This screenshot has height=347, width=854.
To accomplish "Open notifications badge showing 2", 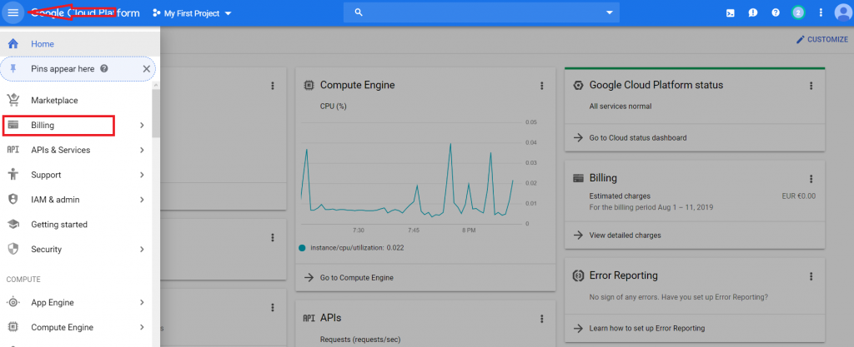I will click(x=798, y=13).
